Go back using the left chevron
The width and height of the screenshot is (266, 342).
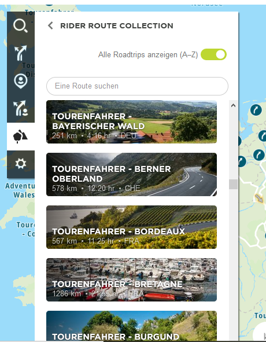point(50,25)
